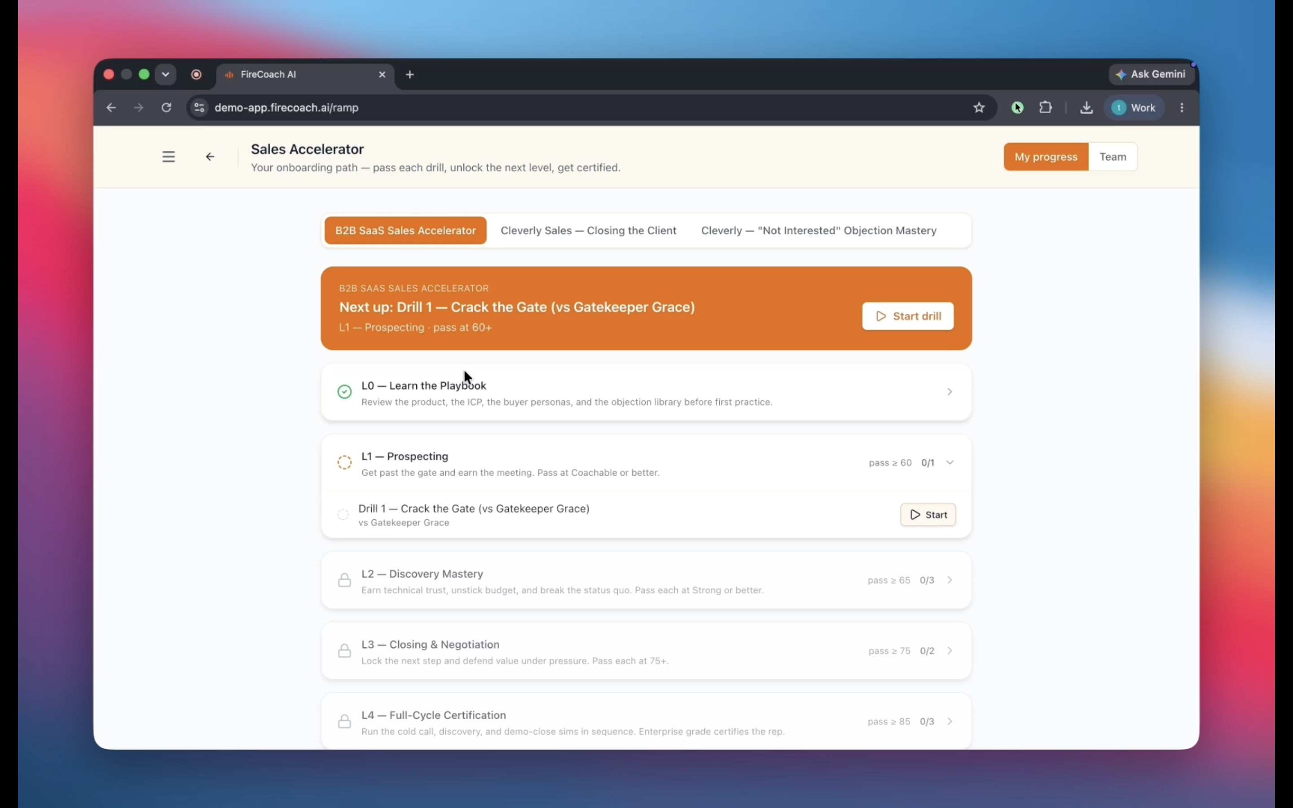This screenshot has width=1293, height=808.
Task: Open the Work profile button
Action: tap(1134, 107)
